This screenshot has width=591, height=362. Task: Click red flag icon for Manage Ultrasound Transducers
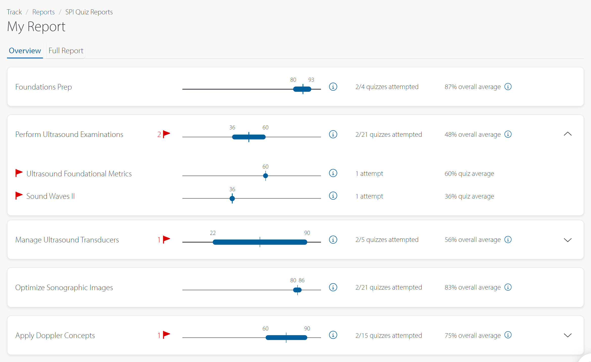tap(166, 239)
